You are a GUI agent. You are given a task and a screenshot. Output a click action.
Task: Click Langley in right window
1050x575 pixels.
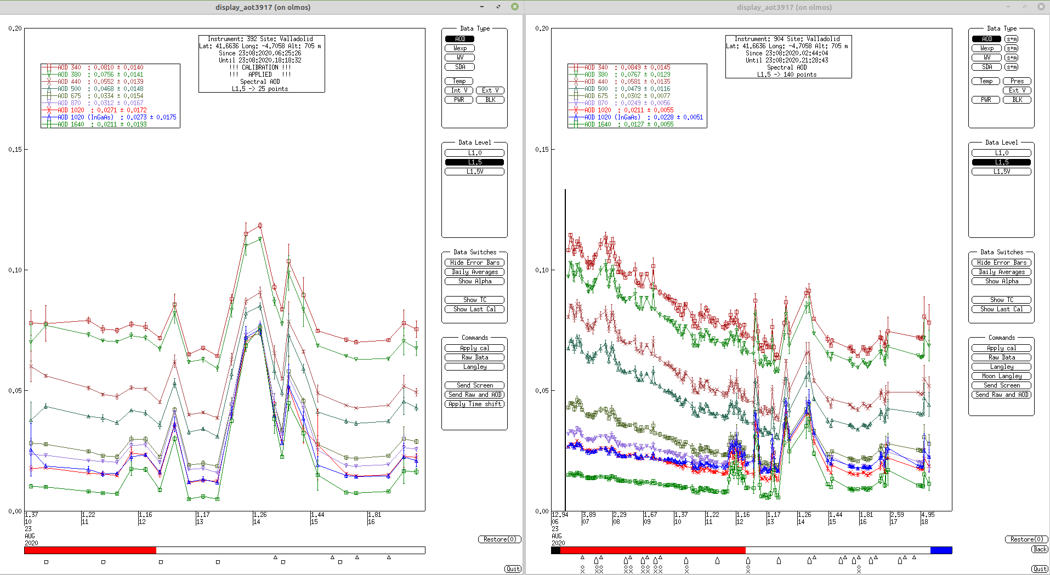click(1001, 367)
